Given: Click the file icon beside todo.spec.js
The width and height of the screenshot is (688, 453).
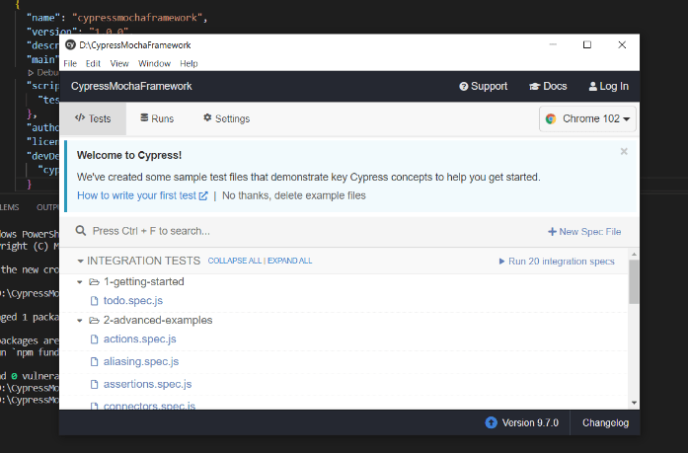Looking at the screenshot, I should point(94,301).
